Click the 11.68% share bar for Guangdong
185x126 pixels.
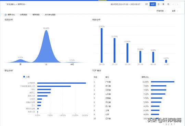(163, 82)
